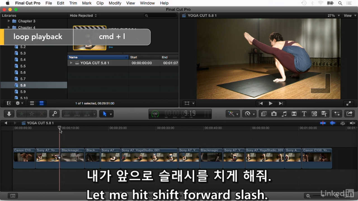Toggle the libraries sidebar visibility
The height and width of the screenshot is (201, 358).
point(9,103)
